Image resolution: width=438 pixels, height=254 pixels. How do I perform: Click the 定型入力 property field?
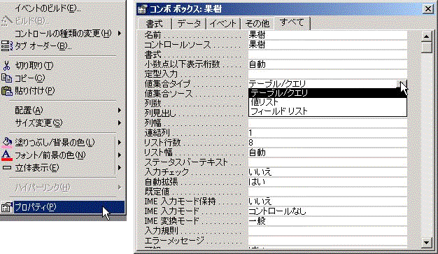coord(327,74)
